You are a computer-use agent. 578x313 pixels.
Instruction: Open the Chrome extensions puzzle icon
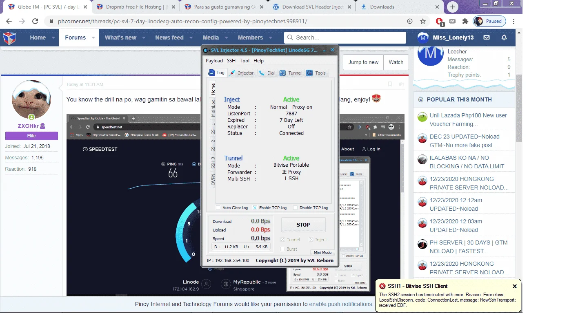(465, 21)
